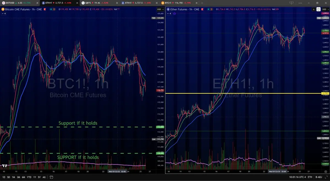The height and width of the screenshot is (181, 330).
Task: Toggle the B-ADJ adjustment button
Action: (x=319, y=177)
